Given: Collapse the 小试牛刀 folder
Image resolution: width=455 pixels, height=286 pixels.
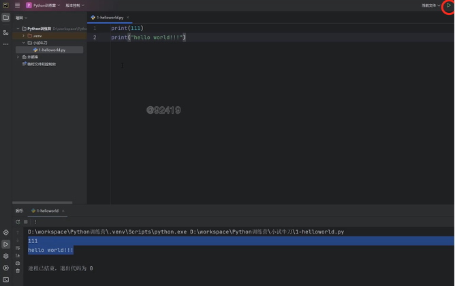Looking at the screenshot, I should click(24, 43).
